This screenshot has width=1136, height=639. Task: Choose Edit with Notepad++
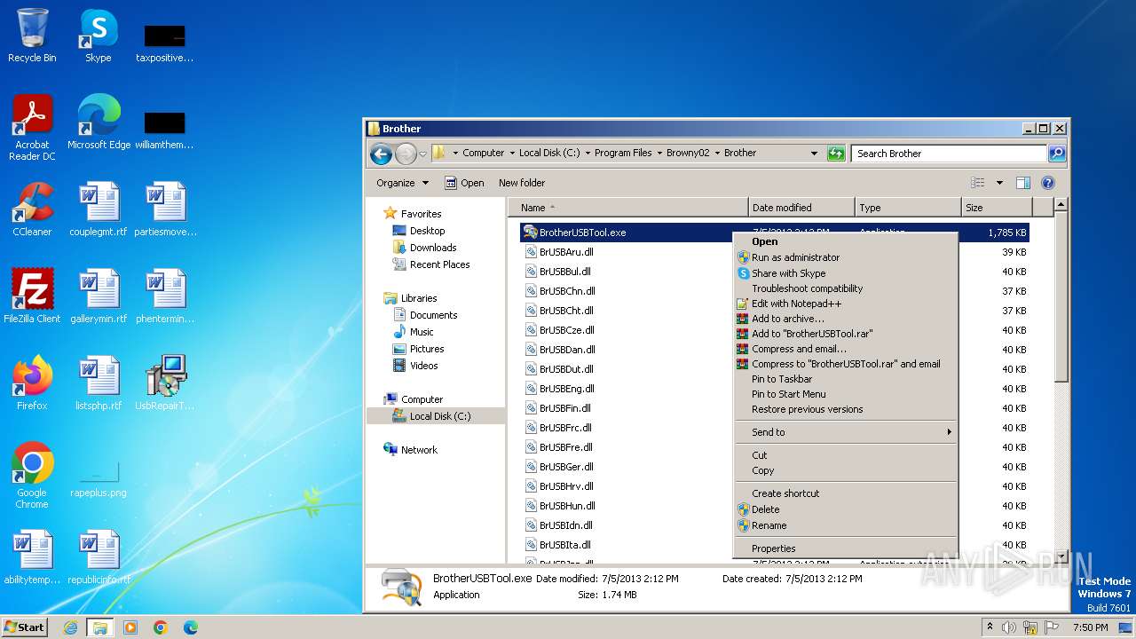pyautogui.click(x=845, y=304)
